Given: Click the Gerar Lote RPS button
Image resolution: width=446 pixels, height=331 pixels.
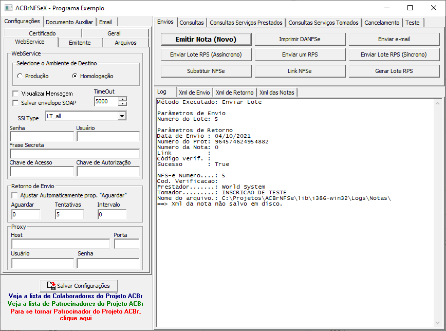Looking at the screenshot, I should tap(394, 71).
